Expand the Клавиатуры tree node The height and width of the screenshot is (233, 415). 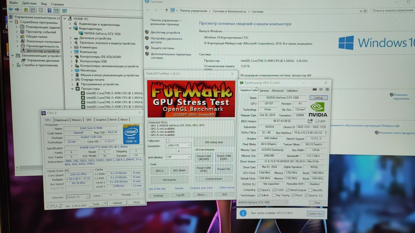click(71, 48)
